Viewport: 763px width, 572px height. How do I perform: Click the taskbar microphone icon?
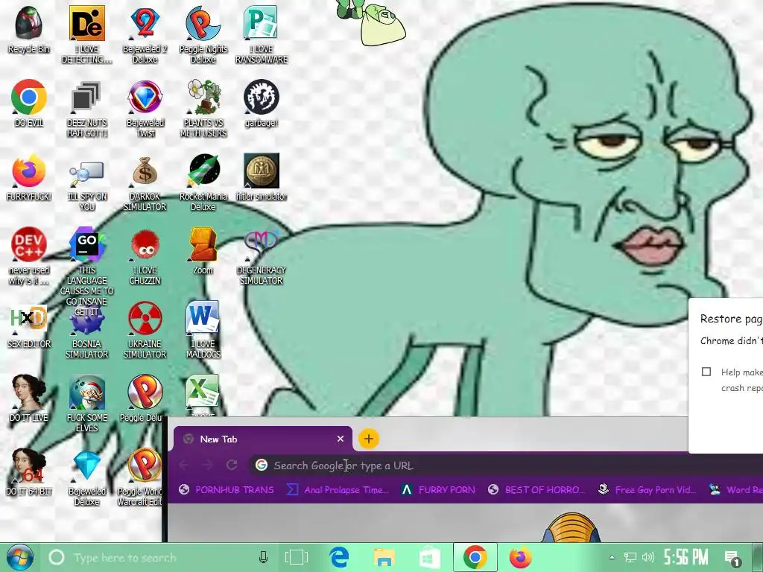click(x=263, y=557)
